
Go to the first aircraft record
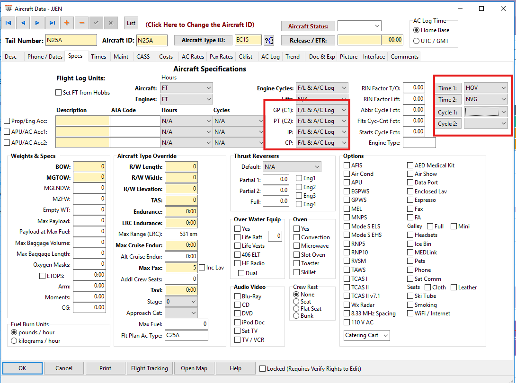click(x=8, y=23)
